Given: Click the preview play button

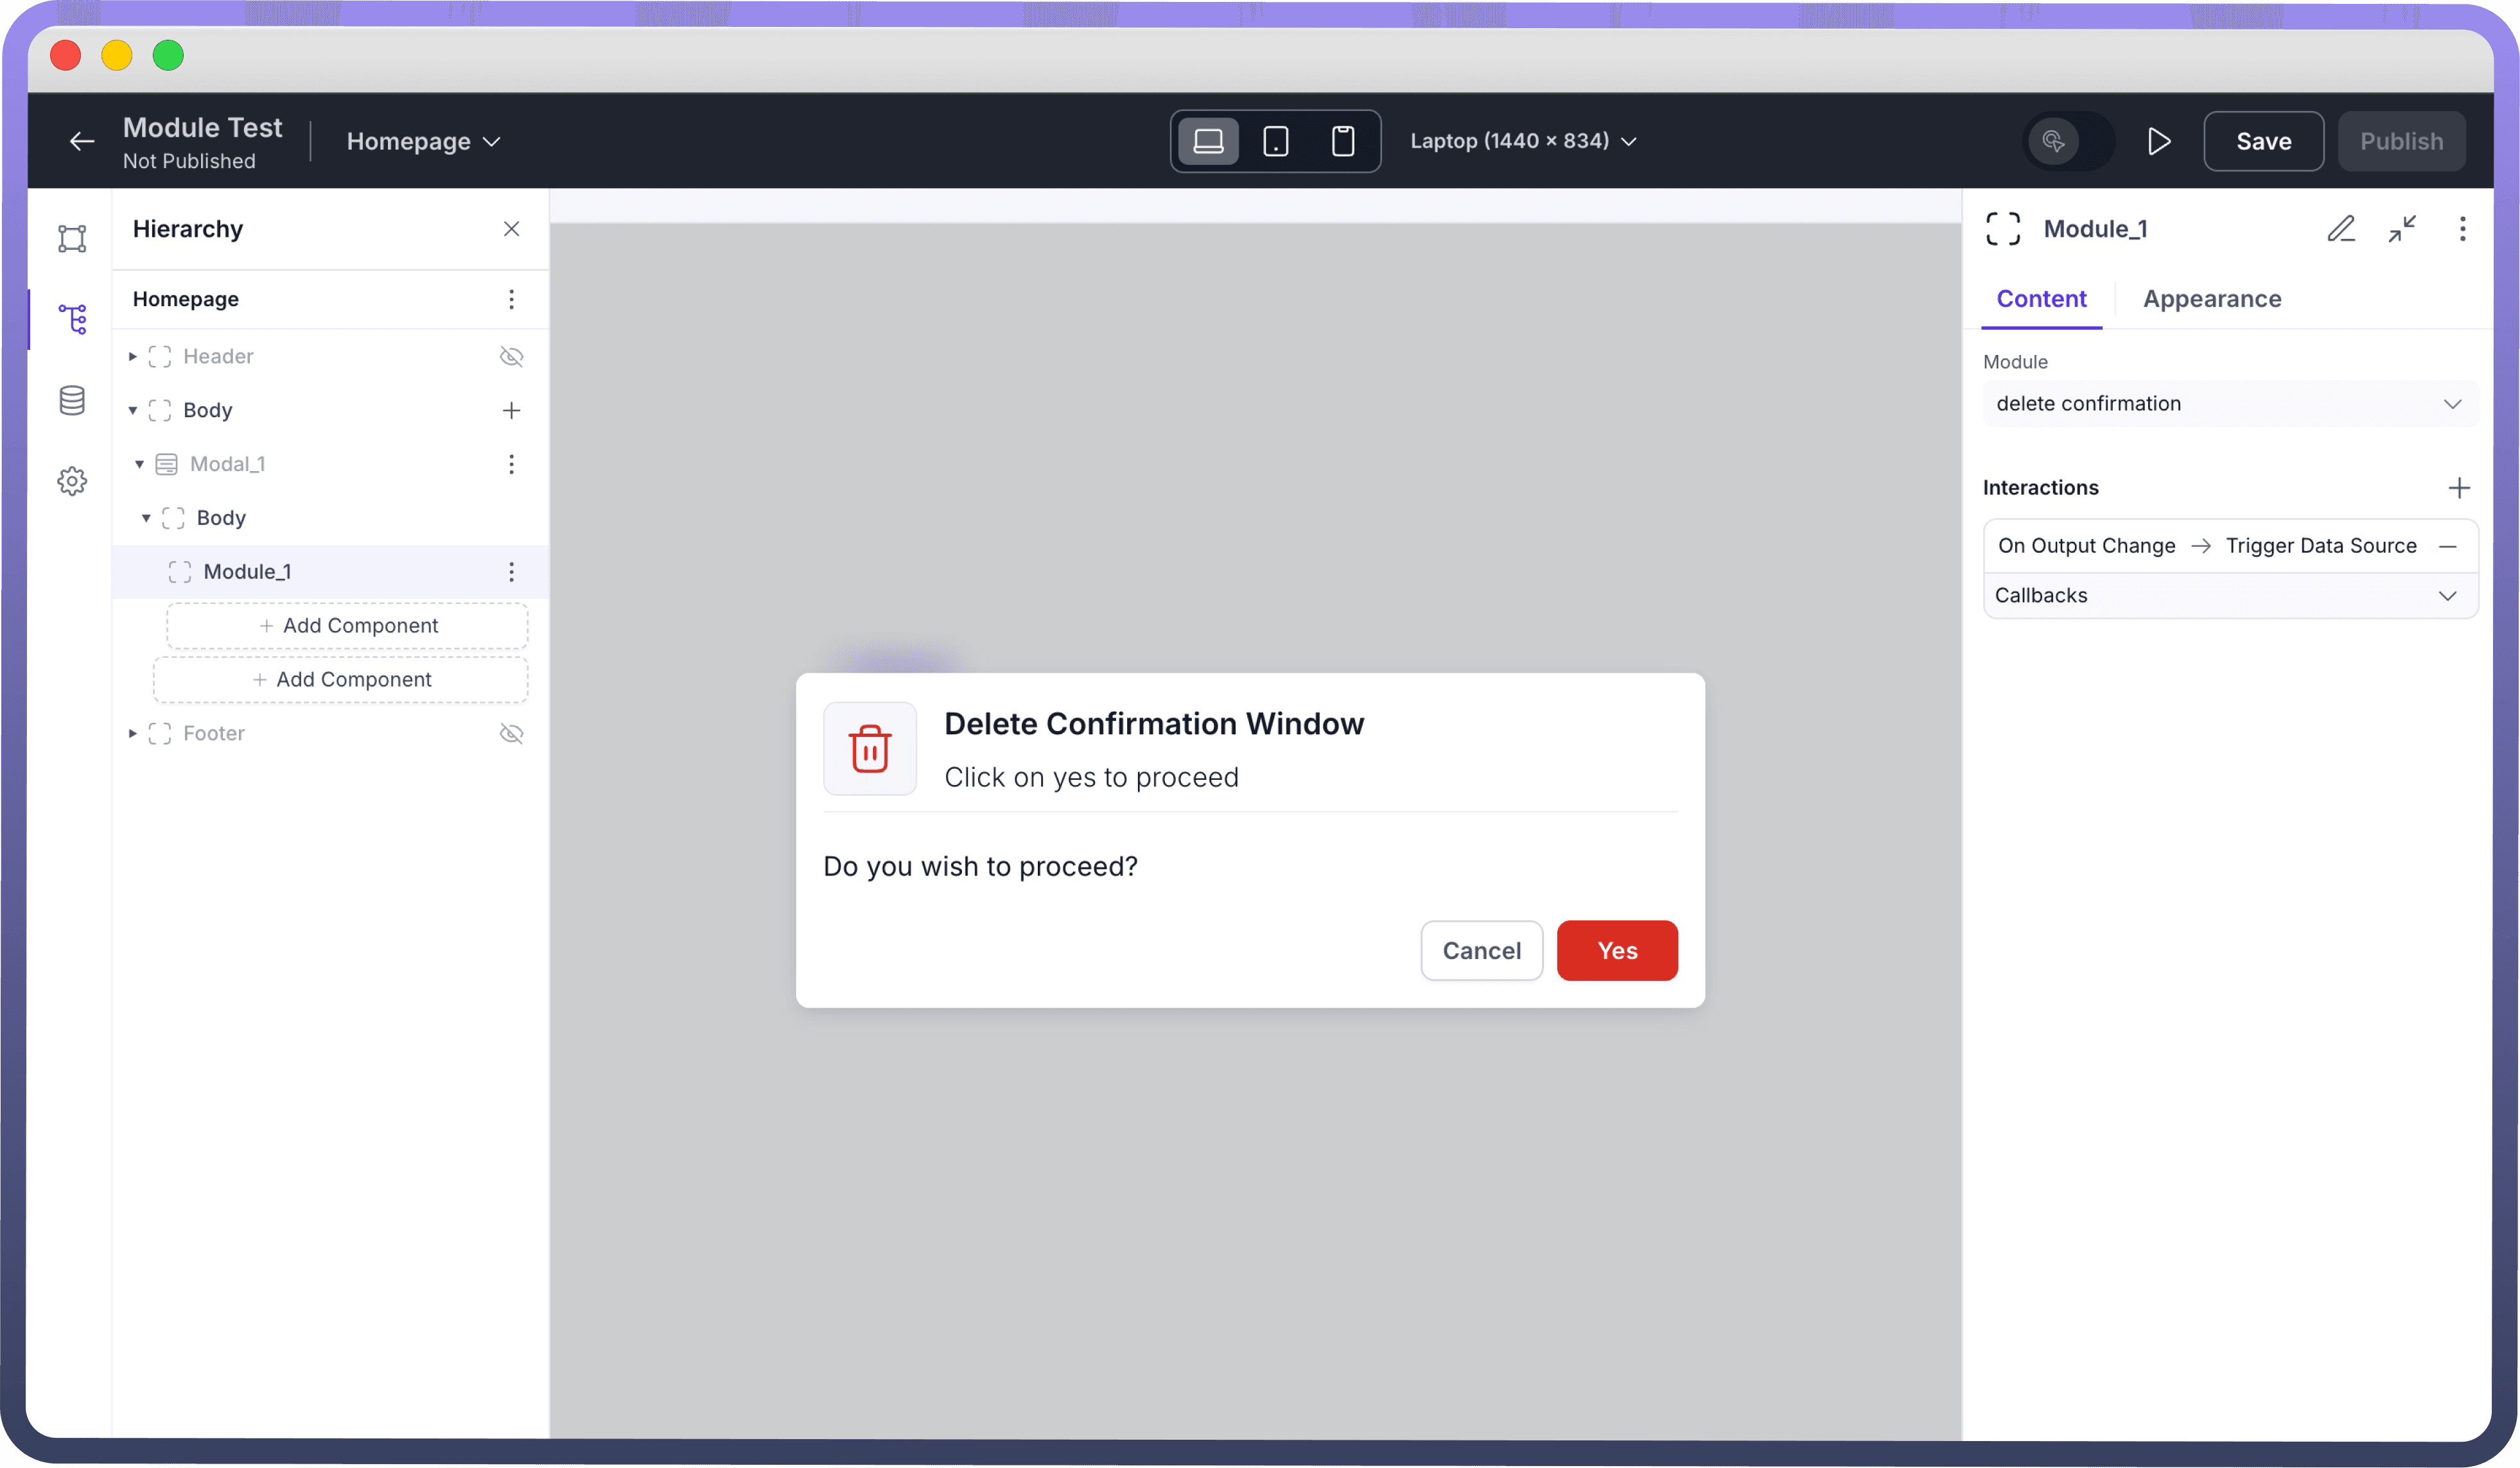Looking at the screenshot, I should point(2158,141).
